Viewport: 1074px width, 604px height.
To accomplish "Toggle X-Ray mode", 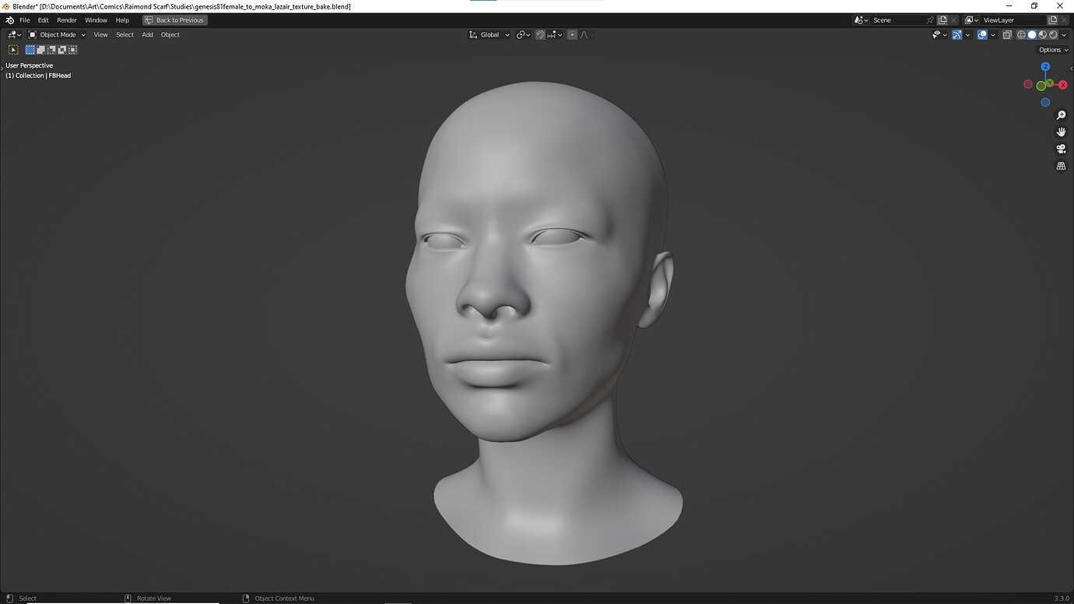I will [1007, 34].
